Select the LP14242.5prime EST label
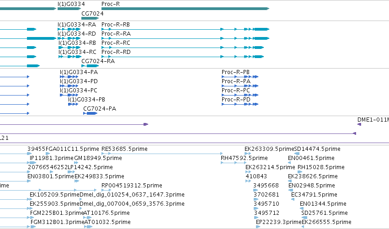This screenshot has height=229, width=389. tap(91, 167)
